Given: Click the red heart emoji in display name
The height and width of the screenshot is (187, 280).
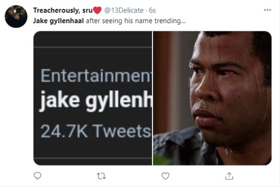Looking at the screenshot, I should coord(97,10).
